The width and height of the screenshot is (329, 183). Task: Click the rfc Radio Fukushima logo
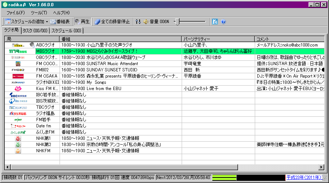pyautogui.click(x=18, y=114)
